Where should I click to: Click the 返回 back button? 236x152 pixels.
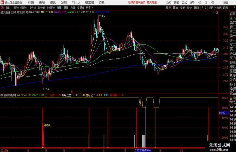click(x=225, y=8)
